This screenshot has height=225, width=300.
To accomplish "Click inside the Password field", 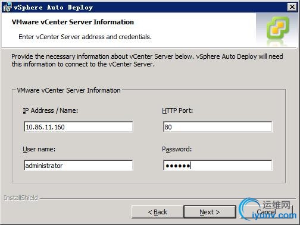I will point(217,166).
